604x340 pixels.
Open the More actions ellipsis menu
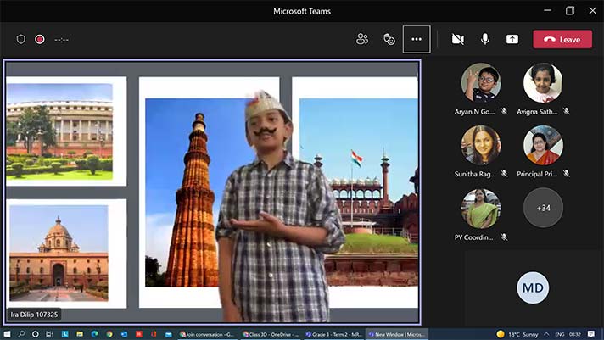pos(417,39)
